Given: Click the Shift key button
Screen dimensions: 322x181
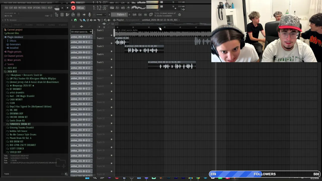Looking at the screenshot, I should coord(134,15).
